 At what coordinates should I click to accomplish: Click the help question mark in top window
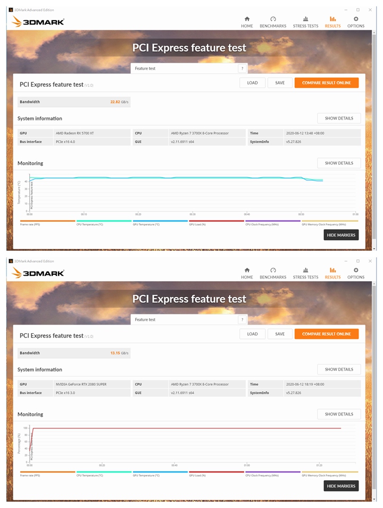[242, 69]
